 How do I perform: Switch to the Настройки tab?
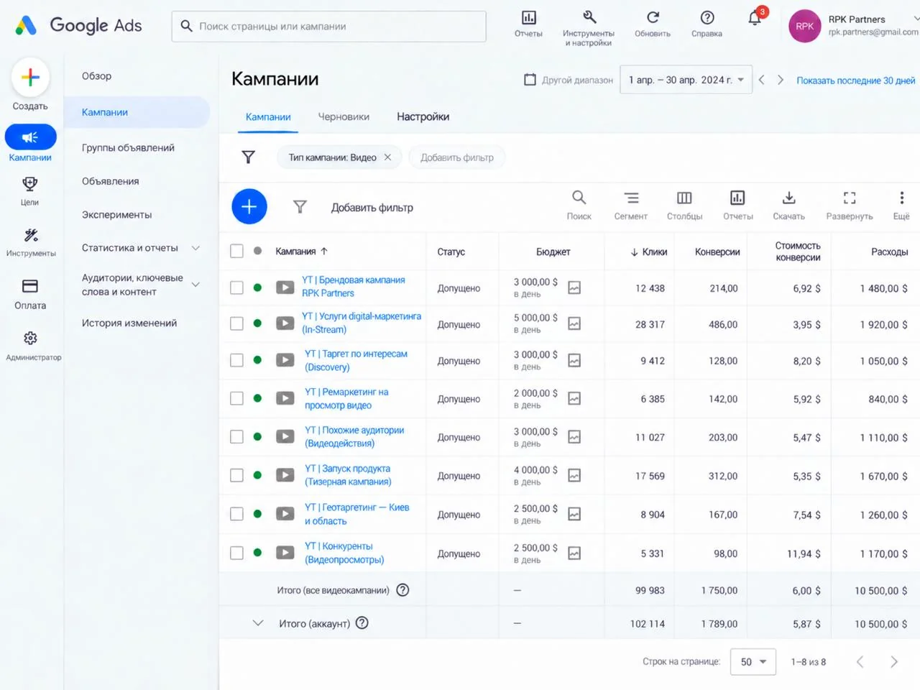423,117
